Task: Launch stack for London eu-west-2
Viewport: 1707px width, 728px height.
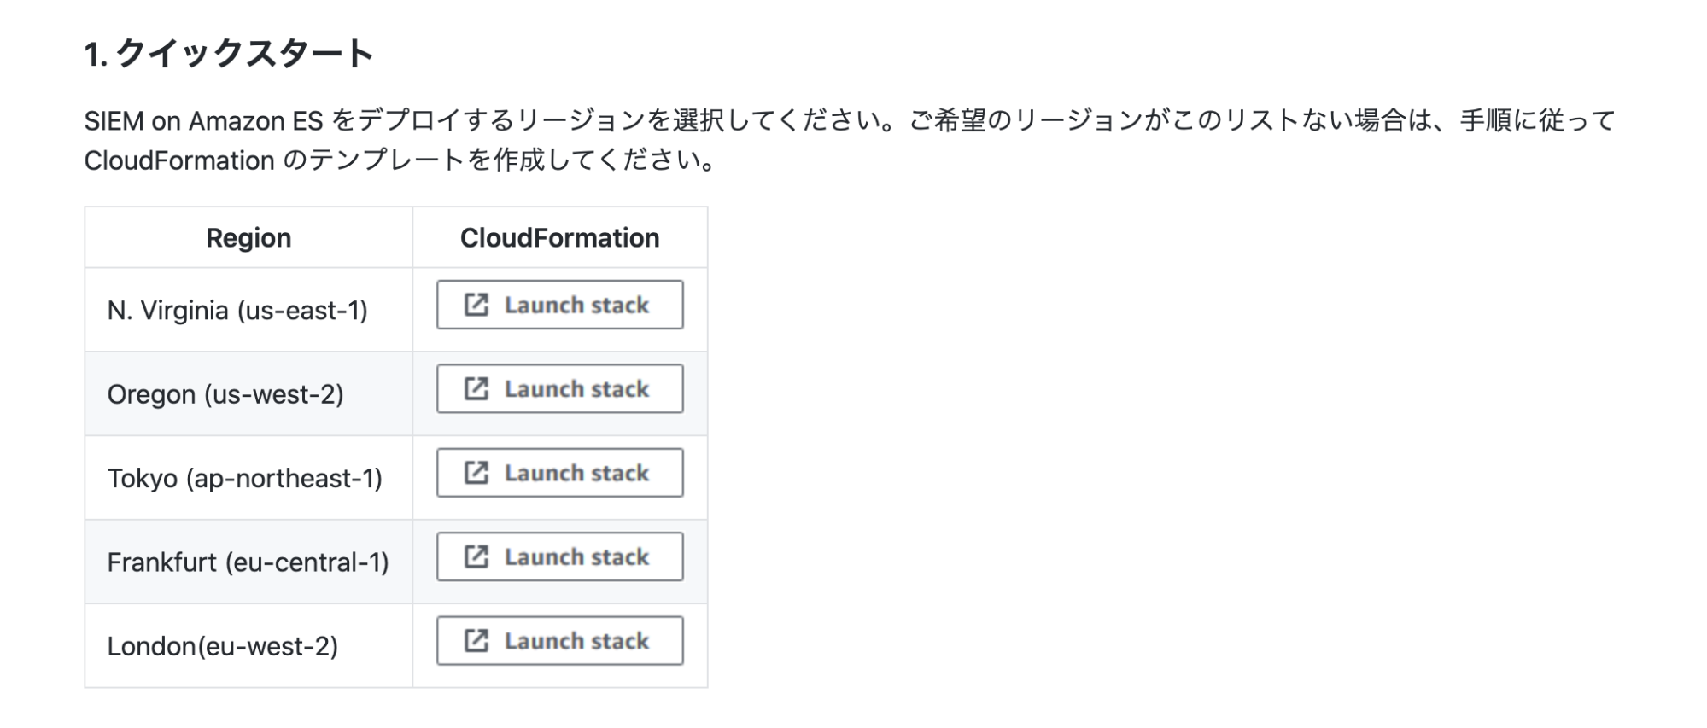Action: coord(560,641)
